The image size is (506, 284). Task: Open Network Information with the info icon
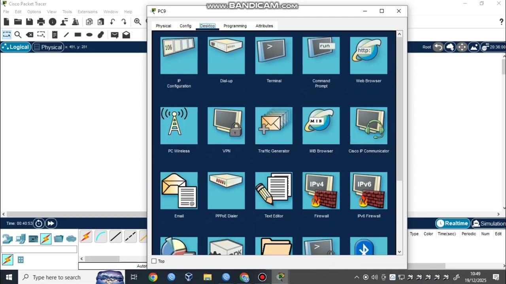click(x=52, y=22)
